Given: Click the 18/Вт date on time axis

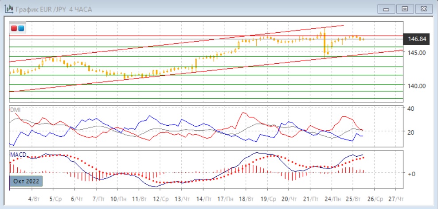Looking at the screenshot, I should 247,199.
